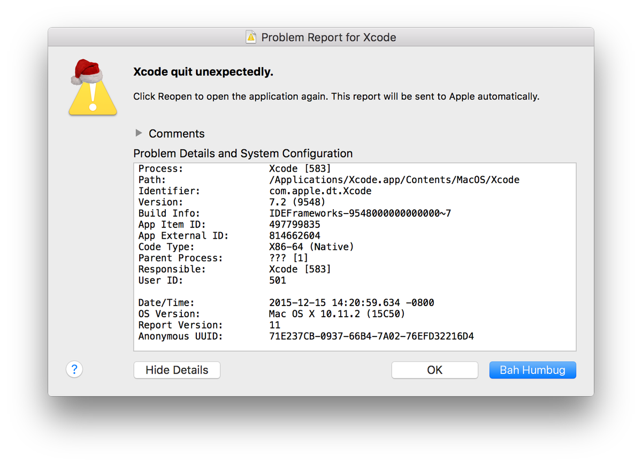The width and height of the screenshot is (642, 465).
Task: Expand the Comments disclosure triangle
Action: click(x=139, y=133)
